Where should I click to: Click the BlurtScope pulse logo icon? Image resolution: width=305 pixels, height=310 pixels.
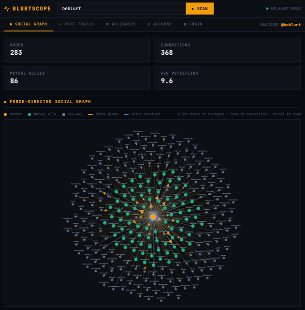pyautogui.click(x=7, y=9)
